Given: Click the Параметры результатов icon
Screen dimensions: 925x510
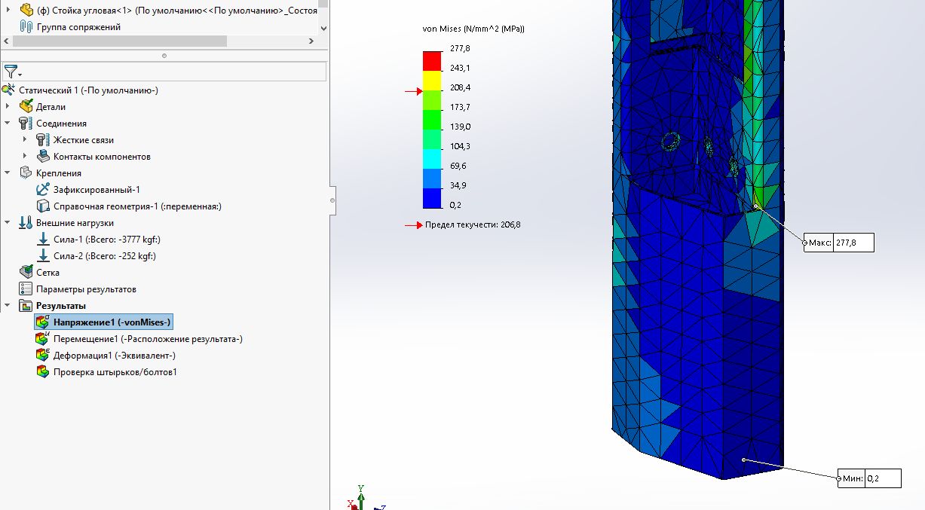Looking at the screenshot, I should click(26, 289).
